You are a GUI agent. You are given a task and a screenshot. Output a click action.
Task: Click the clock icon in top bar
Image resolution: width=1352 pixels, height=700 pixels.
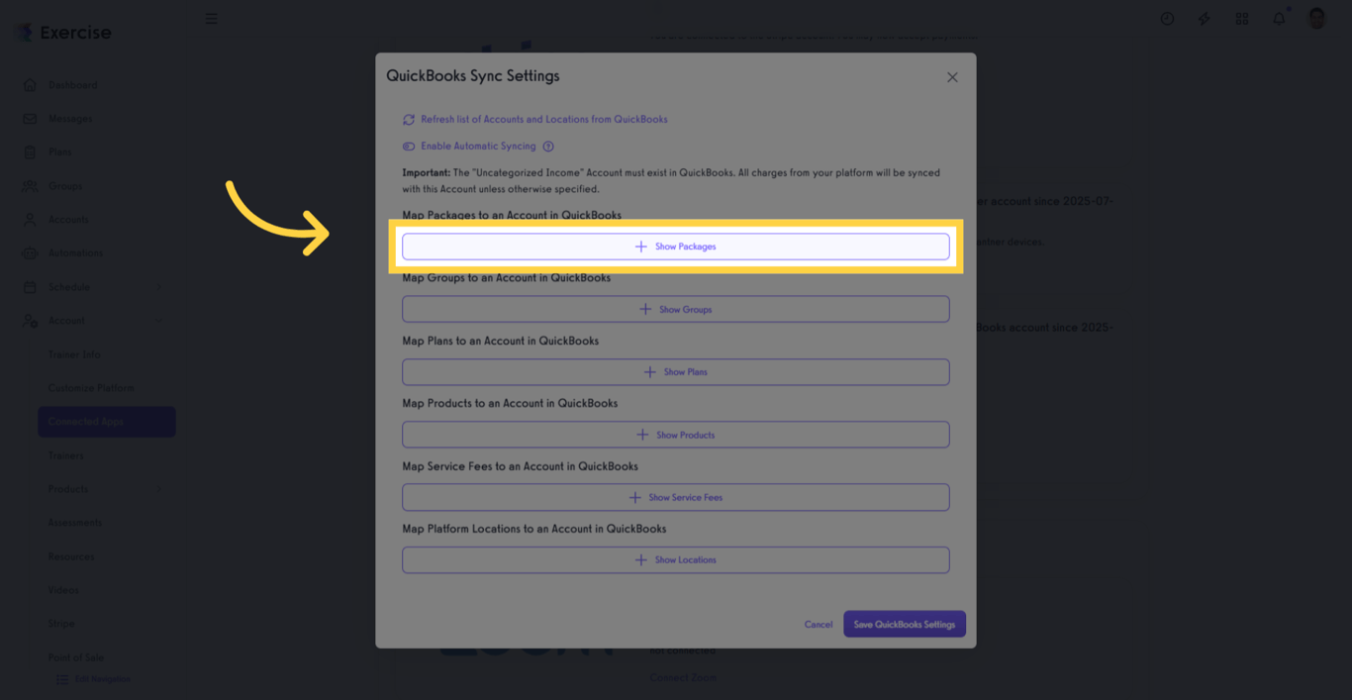pyautogui.click(x=1167, y=19)
